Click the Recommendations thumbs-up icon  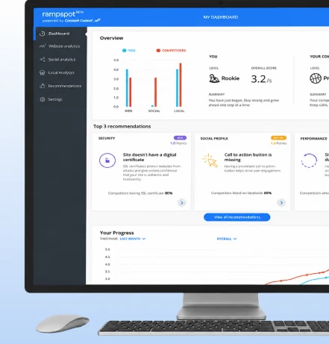(x=43, y=86)
